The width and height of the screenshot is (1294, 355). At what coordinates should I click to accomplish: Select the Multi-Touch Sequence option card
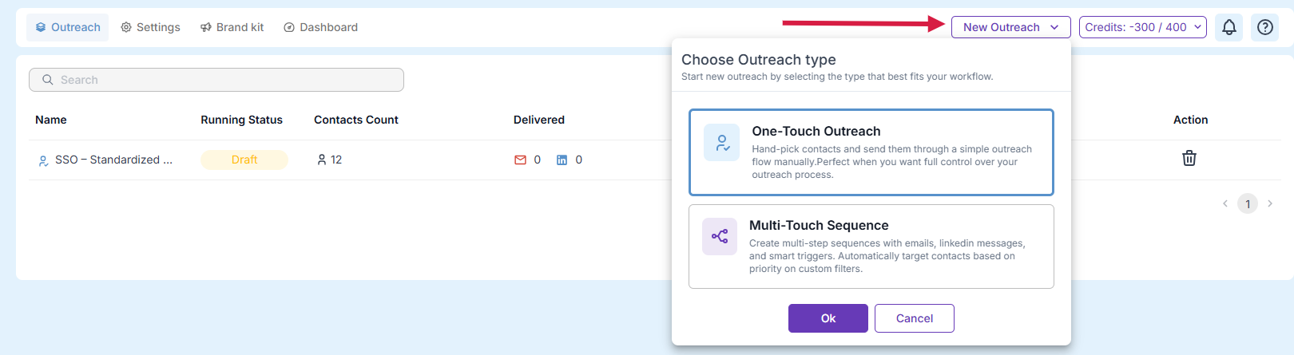point(871,247)
